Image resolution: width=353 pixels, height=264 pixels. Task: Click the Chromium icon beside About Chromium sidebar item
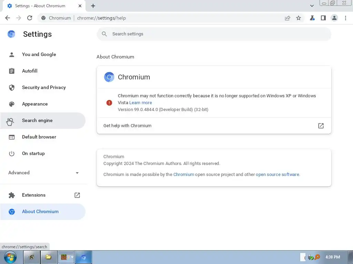(x=12, y=212)
